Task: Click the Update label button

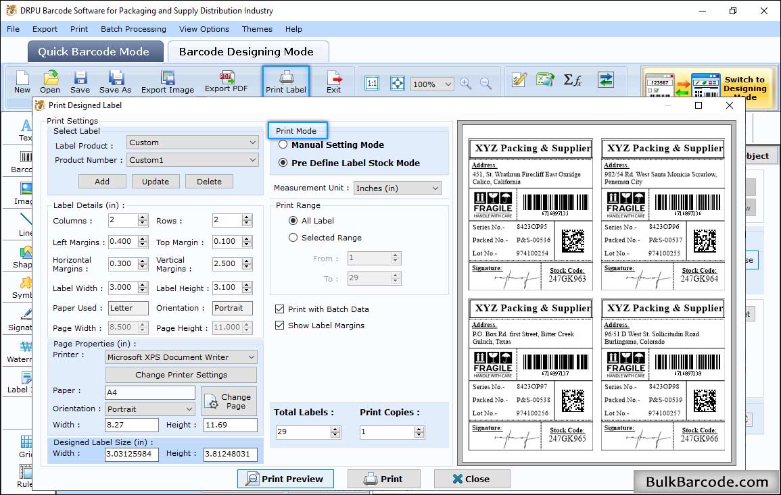Action: click(x=156, y=182)
